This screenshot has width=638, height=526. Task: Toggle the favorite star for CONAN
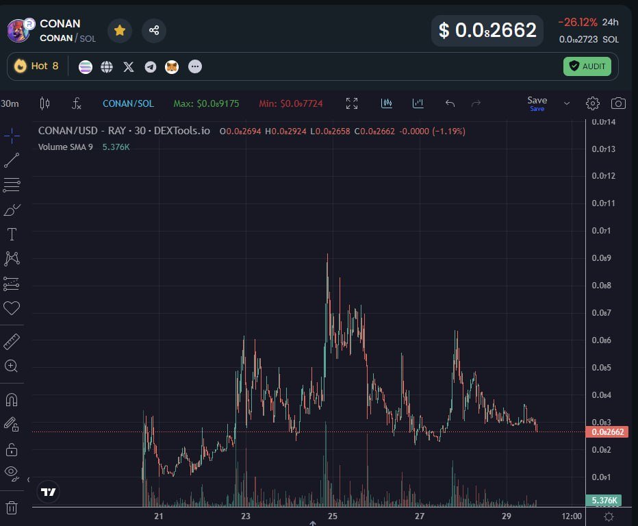point(120,31)
